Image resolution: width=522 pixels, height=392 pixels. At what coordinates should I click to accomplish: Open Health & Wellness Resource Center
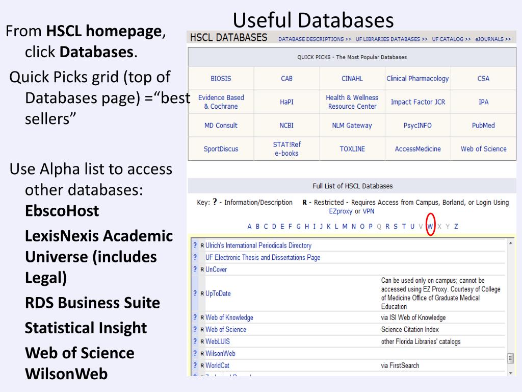352,102
